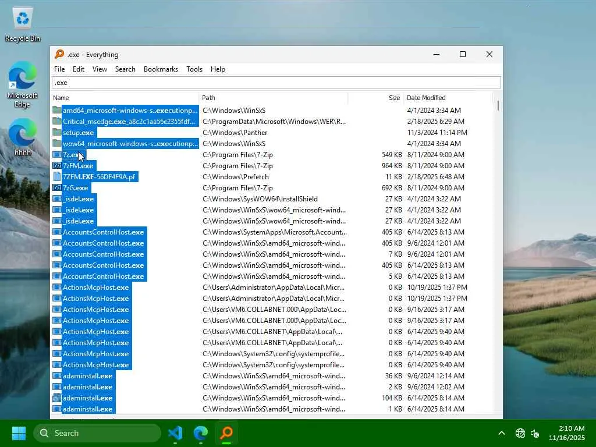Click the 7zFM.exe application icon
This screenshot has width=596, height=447.
click(x=56, y=166)
